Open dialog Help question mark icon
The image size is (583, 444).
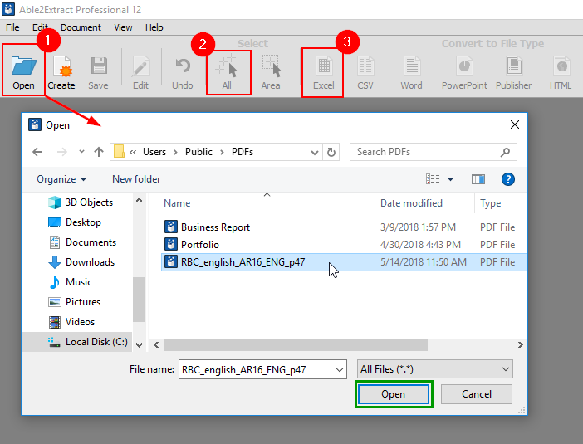click(x=508, y=179)
